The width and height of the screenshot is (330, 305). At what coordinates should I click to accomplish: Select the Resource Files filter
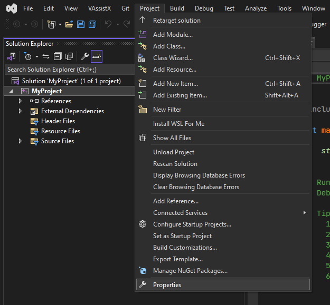[x=61, y=131]
